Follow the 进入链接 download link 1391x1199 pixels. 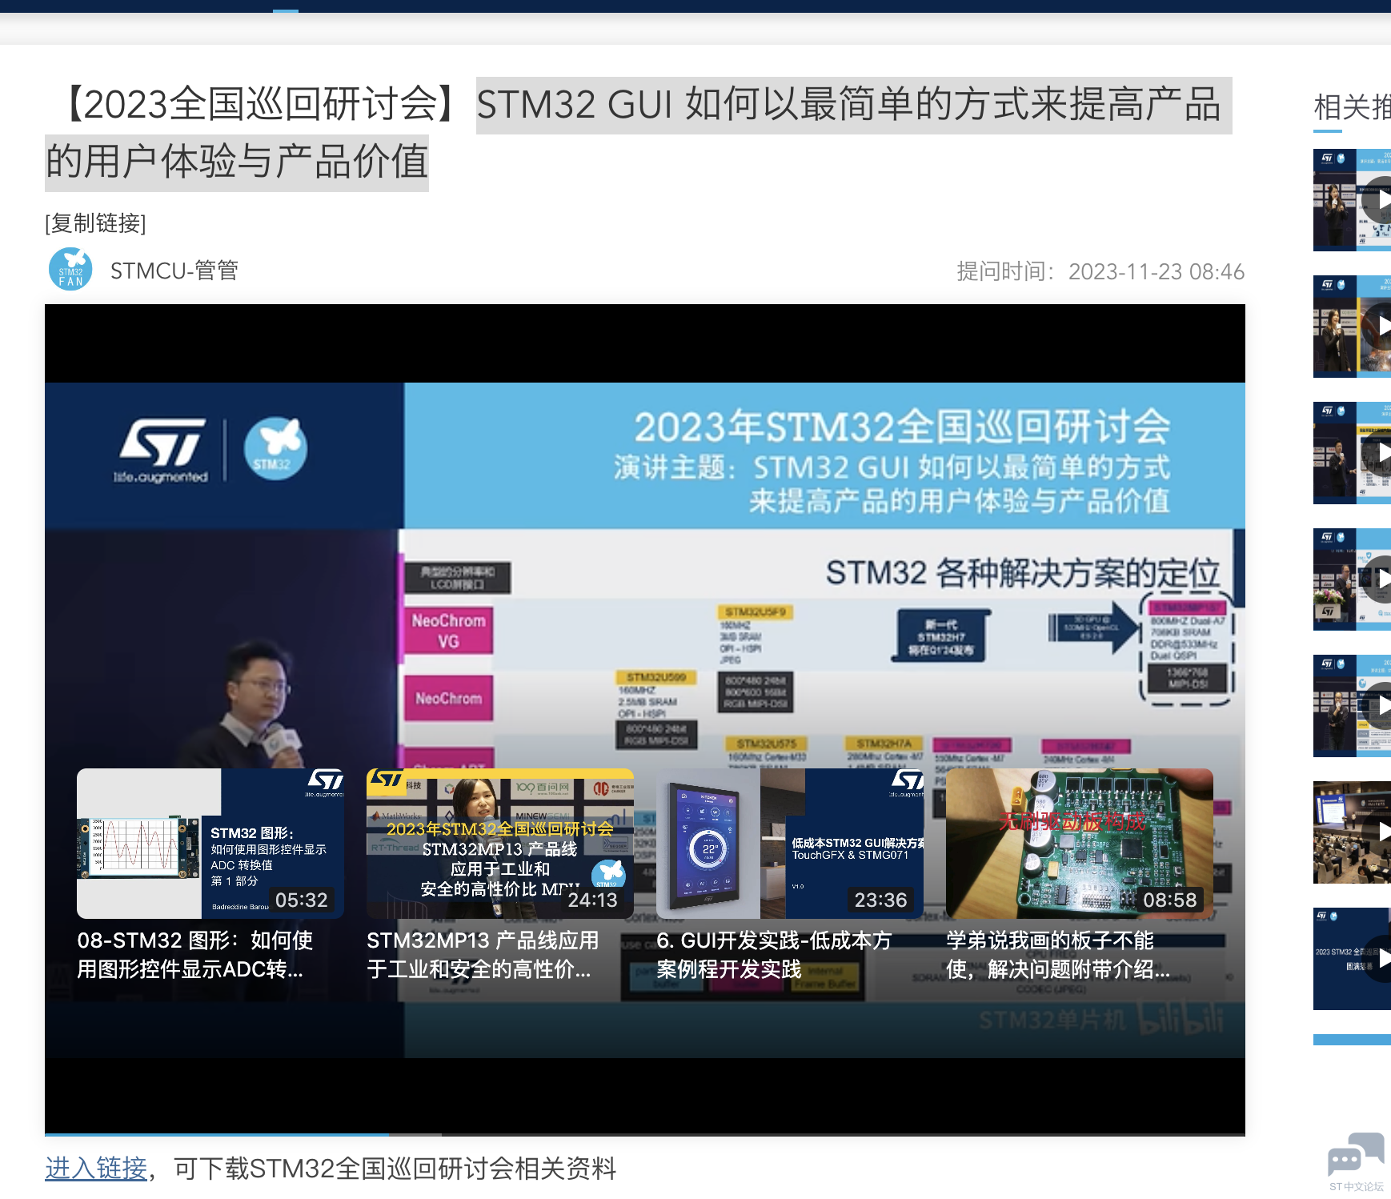[96, 1169]
